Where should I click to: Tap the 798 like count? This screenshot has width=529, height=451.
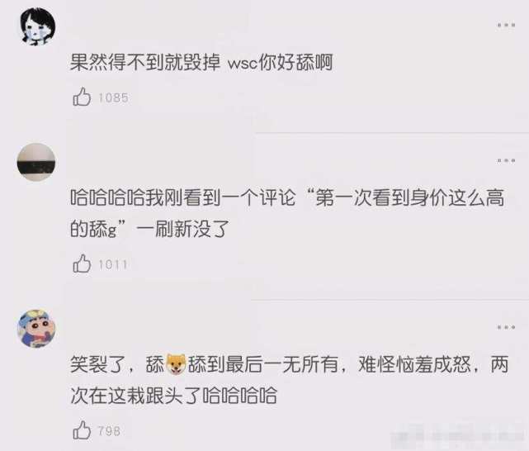(x=109, y=431)
